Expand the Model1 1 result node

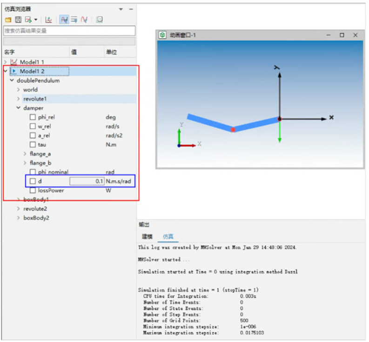[x=6, y=62]
